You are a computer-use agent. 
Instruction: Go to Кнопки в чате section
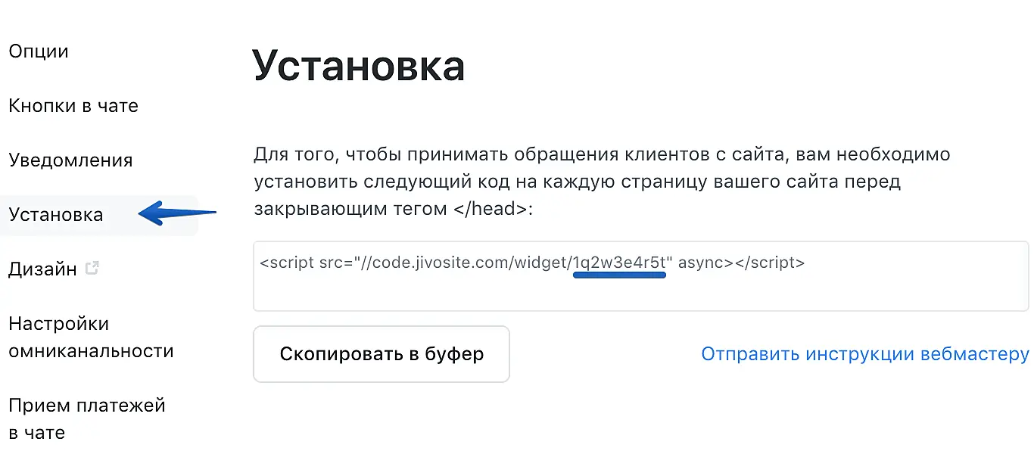click(x=73, y=106)
